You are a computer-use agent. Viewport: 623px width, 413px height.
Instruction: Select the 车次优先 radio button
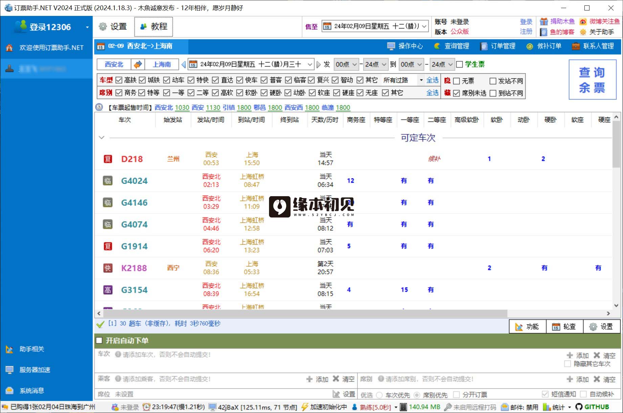379,395
